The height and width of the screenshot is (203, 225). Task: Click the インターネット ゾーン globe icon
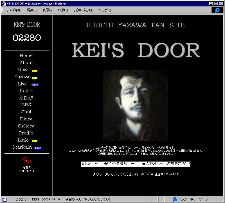(x=175, y=199)
